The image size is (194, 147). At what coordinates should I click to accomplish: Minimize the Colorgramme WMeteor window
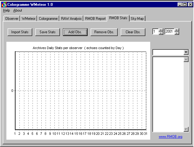coord(180,5)
